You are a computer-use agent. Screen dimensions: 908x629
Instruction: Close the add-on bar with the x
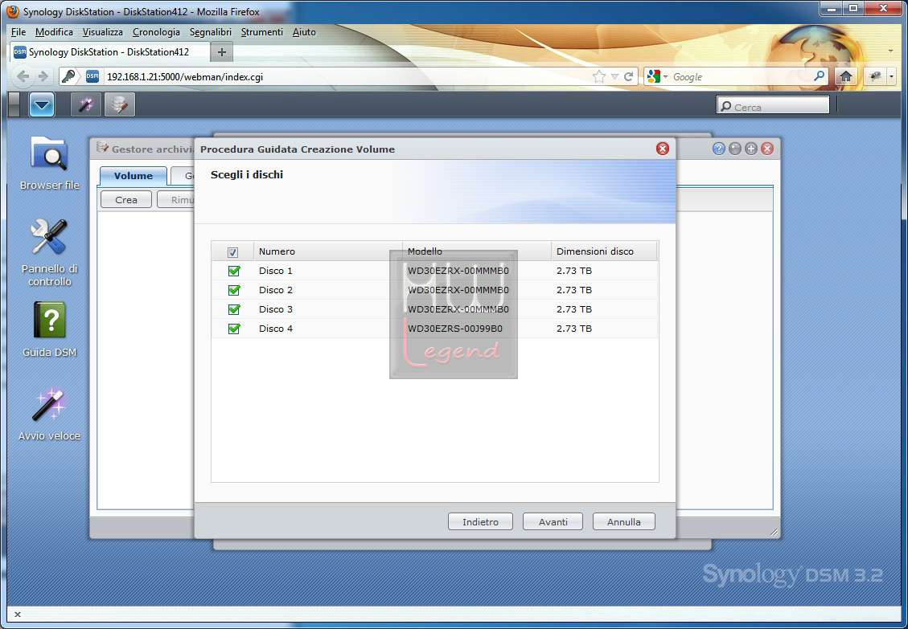[18, 615]
